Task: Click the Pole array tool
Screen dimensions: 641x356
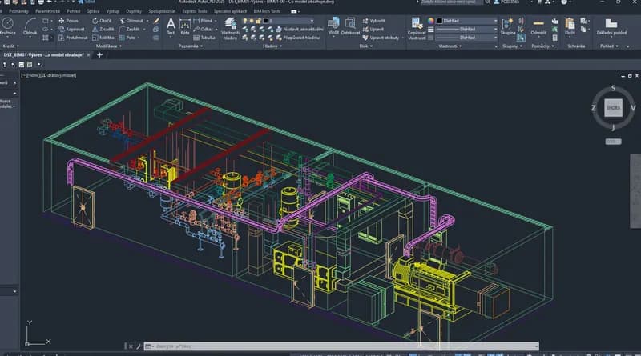Action: (x=127, y=38)
